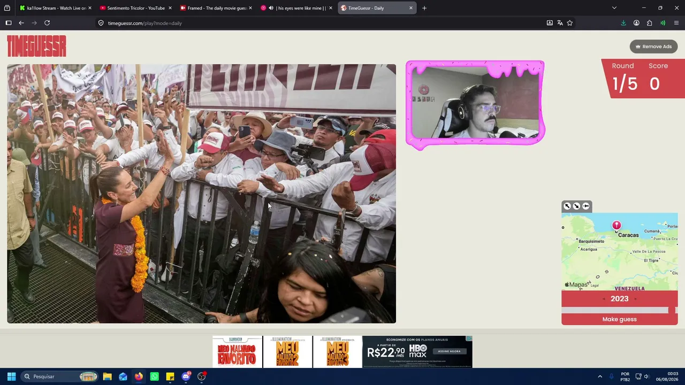Bookmark this page with the star
The height and width of the screenshot is (385, 685).
coord(570,23)
